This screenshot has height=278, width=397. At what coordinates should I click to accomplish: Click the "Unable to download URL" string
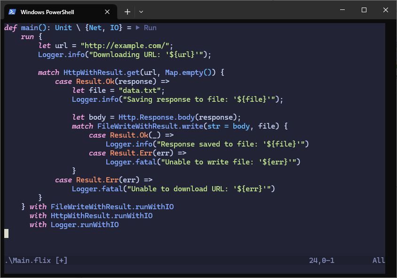point(199,189)
